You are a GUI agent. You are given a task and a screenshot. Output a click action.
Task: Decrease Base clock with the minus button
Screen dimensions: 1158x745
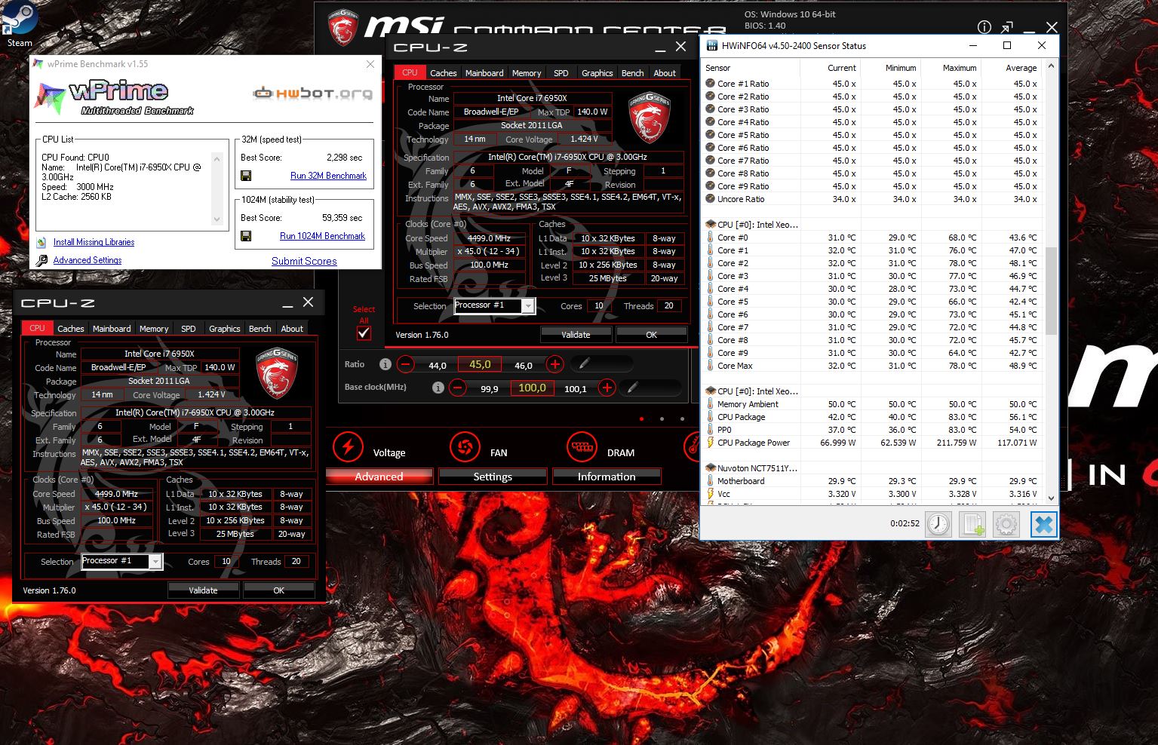click(x=458, y=388)
